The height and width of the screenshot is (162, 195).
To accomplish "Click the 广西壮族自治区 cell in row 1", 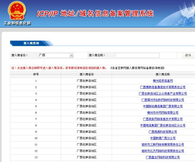I will (87, 81).
